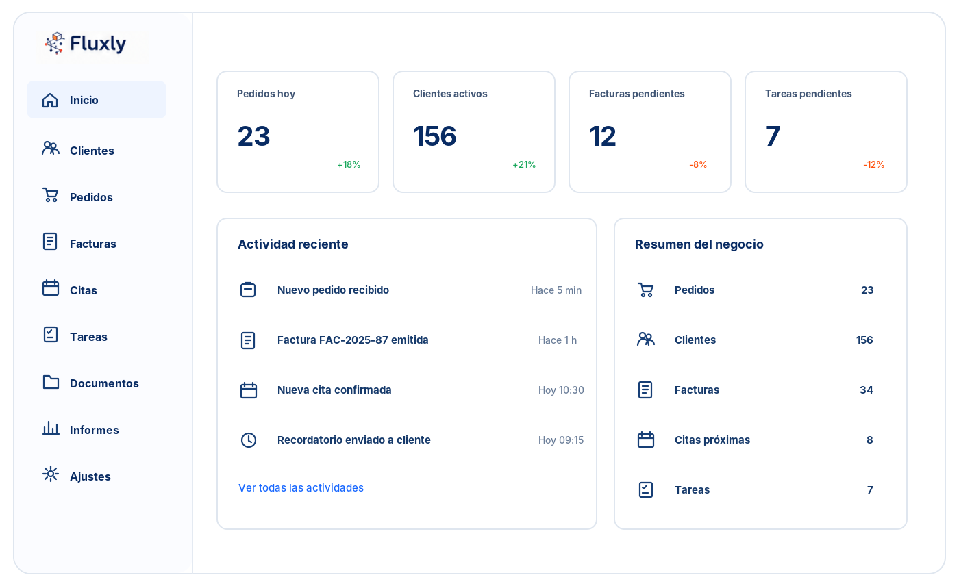Image resolution: width=959 pixels, height=586 pixels.
Task: Click the Facturas label in Resumen del negocio
Action: [697, 390]
